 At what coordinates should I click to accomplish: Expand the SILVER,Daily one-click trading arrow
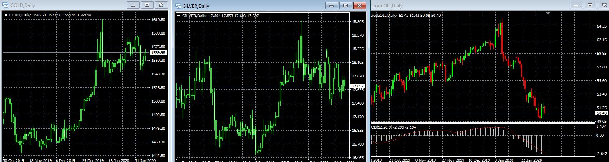pos(179,16)
